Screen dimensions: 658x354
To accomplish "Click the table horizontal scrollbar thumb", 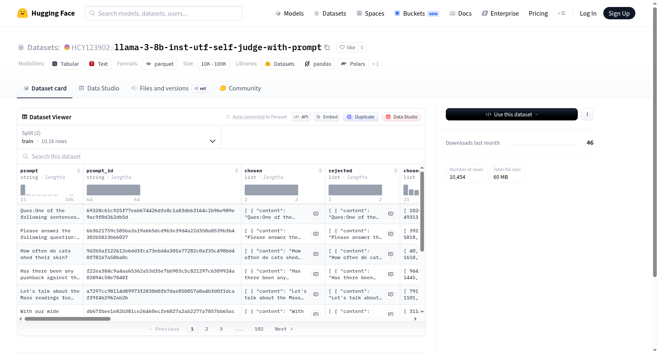I will coord(67,319).
